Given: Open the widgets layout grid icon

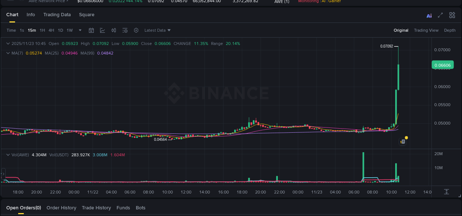Looking at the screenshot, I should 452,15.
